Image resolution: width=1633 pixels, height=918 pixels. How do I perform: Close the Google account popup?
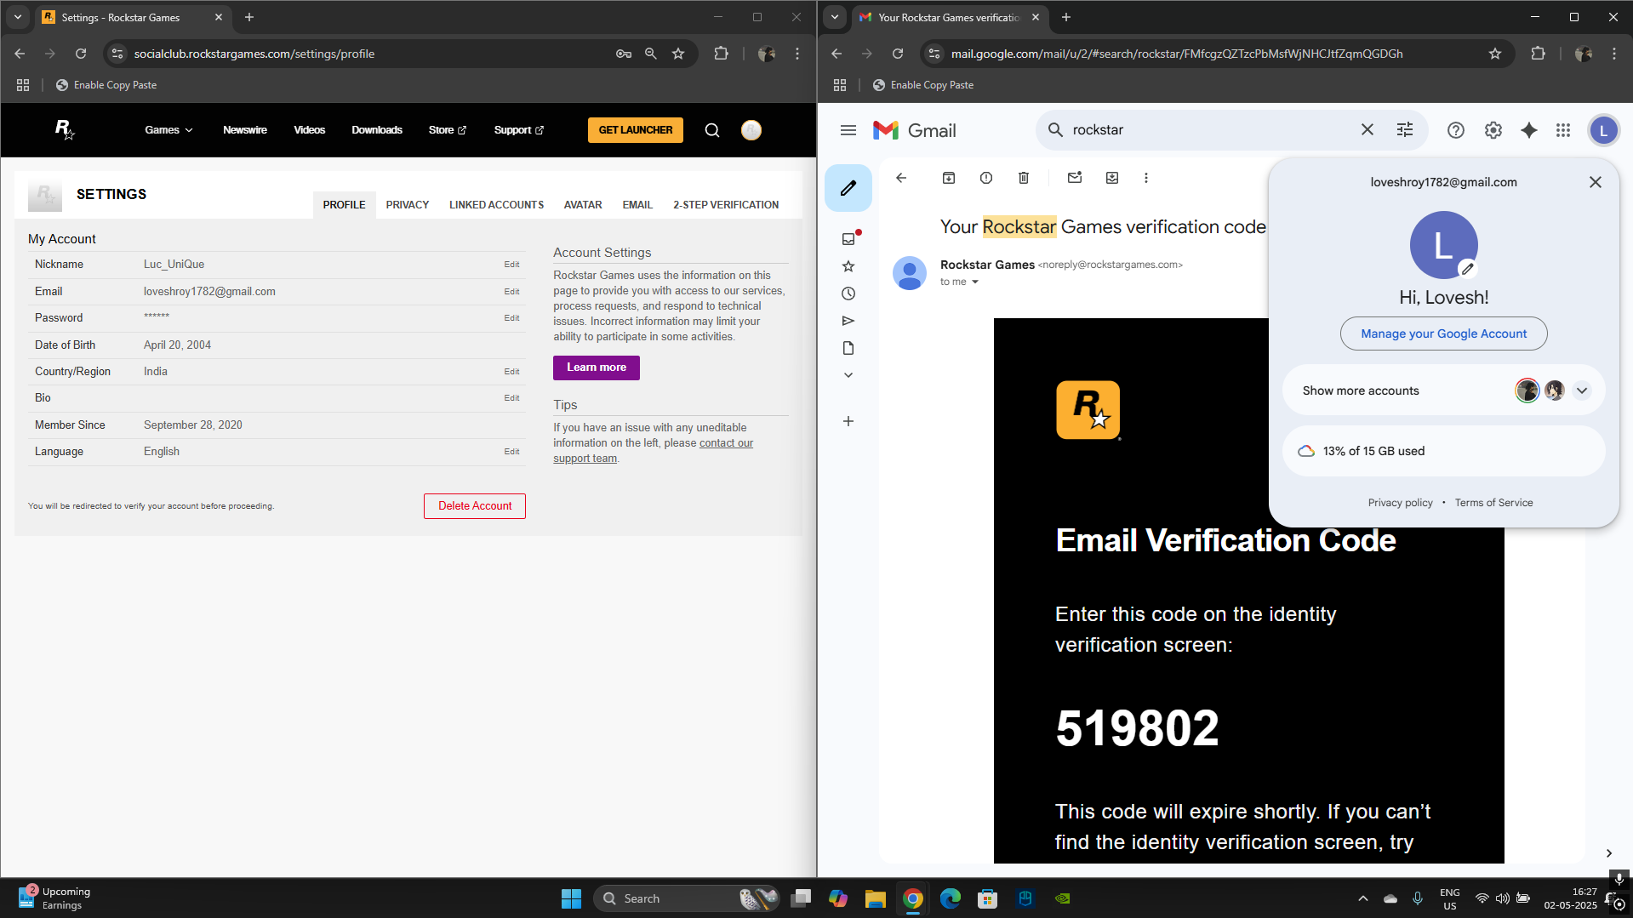[x=1596, y=182]
